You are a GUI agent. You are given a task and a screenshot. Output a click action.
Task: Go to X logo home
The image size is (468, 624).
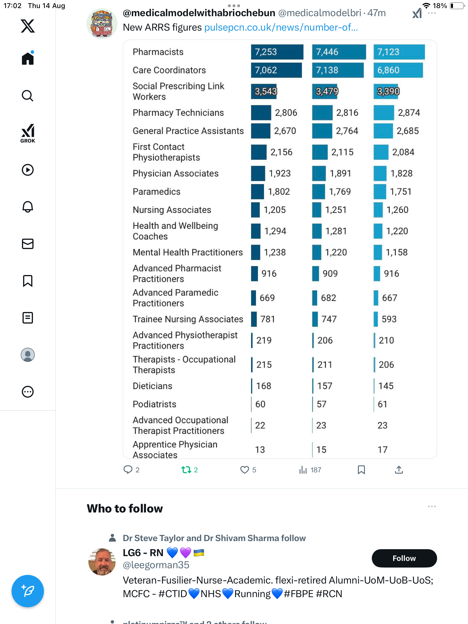pyautogui.click(x=28, y=26)
